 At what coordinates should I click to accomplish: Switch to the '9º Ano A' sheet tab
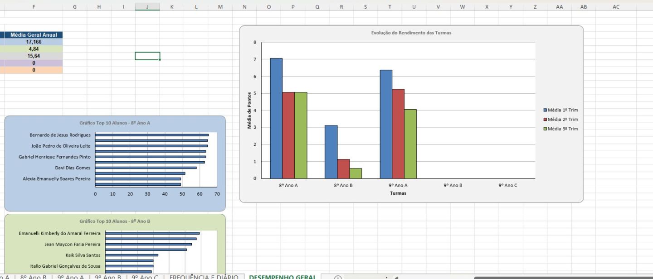(x=71, y=276)
